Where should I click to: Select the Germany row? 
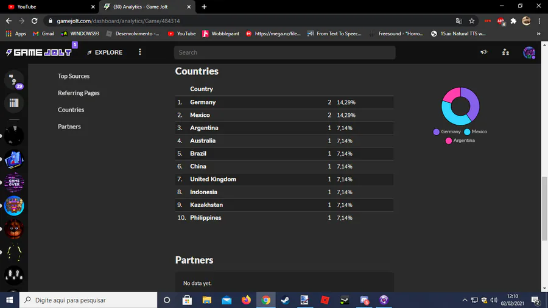point(284,102)
